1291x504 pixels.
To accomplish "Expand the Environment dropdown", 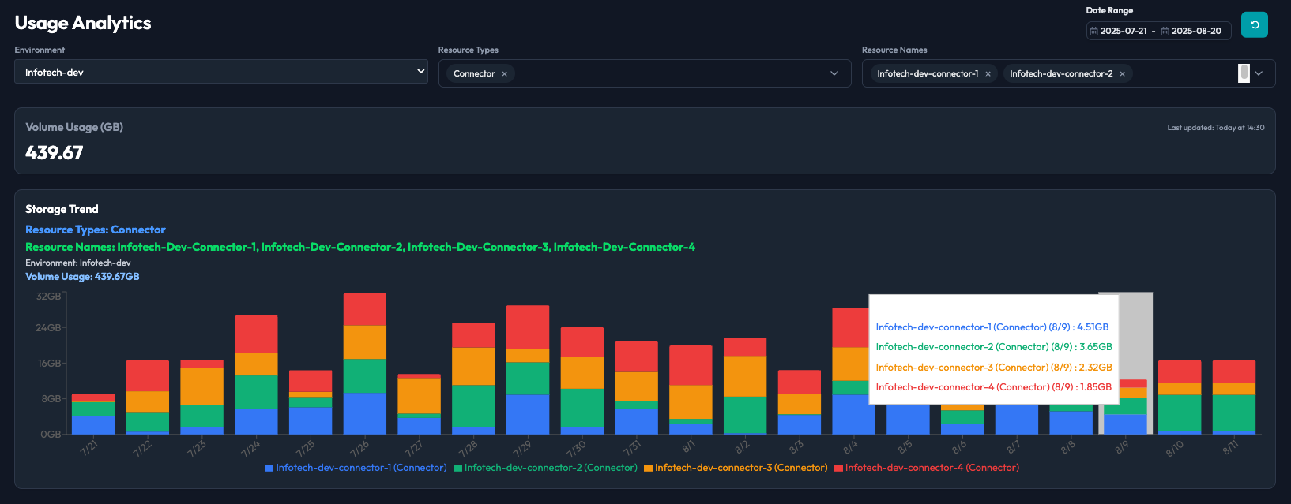I will 221,72.
